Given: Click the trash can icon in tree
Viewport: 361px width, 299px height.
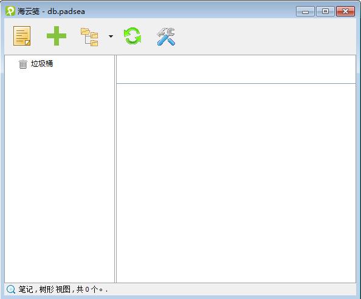Looking at the screenshot, I should coord(23,64).
